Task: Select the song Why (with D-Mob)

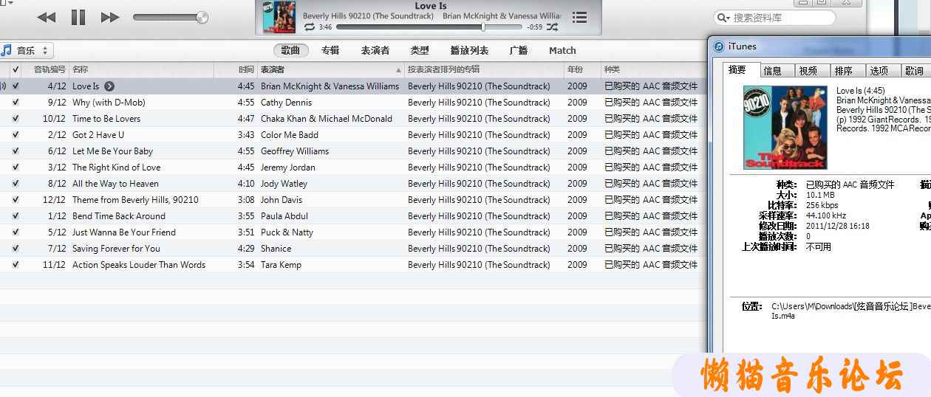Action: (109, 103)
